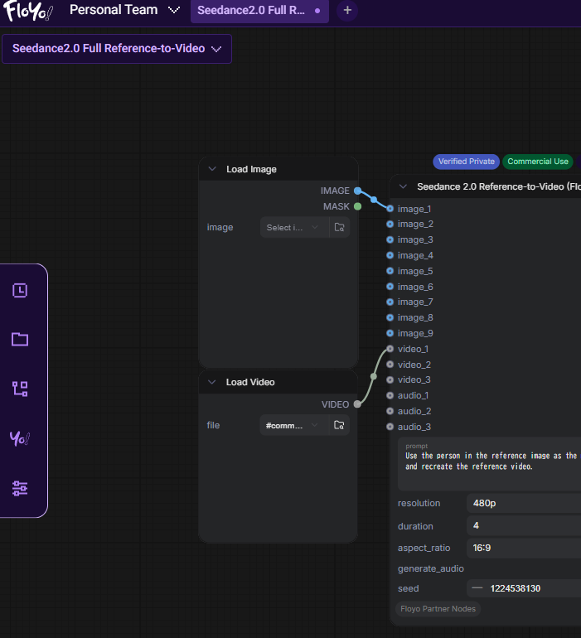
Task: Open the resolution 480p dropdown
Action: (x=524, y=503)
